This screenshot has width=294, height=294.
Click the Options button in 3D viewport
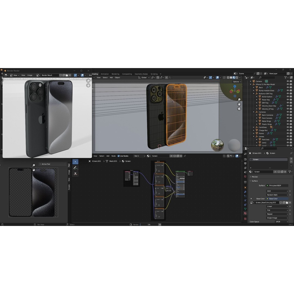tap(237, 82)
